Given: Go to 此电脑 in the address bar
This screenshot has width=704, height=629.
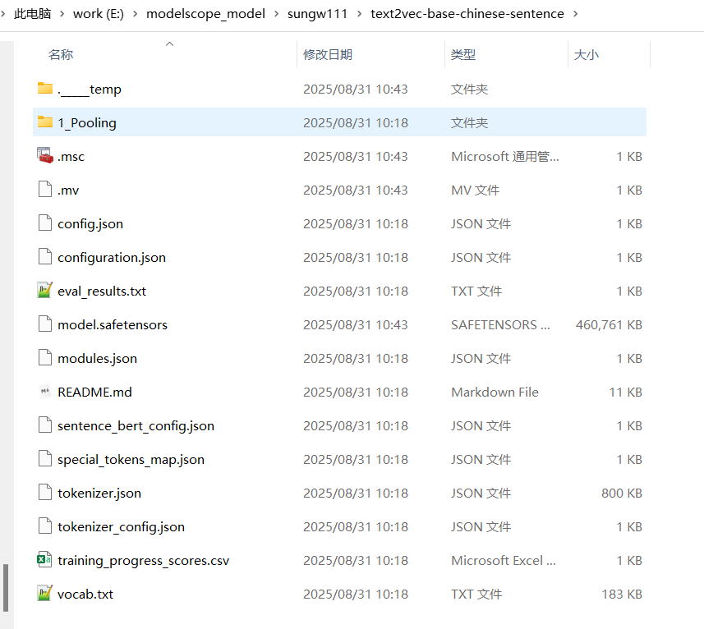Looking at the screenshot, I should (33, 14).
